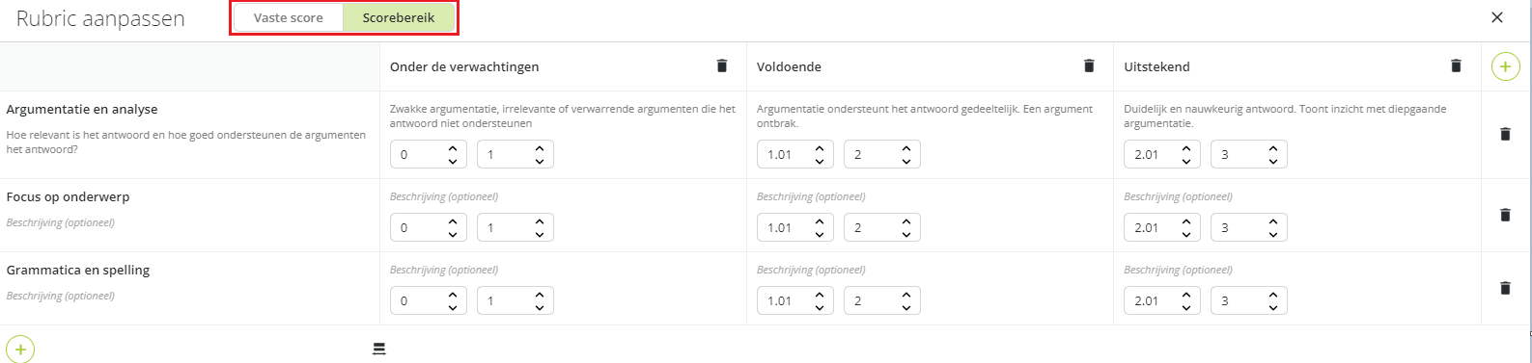Image resolution: width=1532 pixels, height=363 pixels.
Task: Delete the 'Focus op onderwerp' row
Action: (1504, 215)
